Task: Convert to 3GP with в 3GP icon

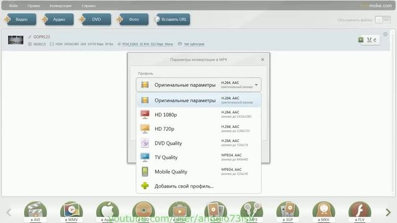Action: [x=288, y=212]
